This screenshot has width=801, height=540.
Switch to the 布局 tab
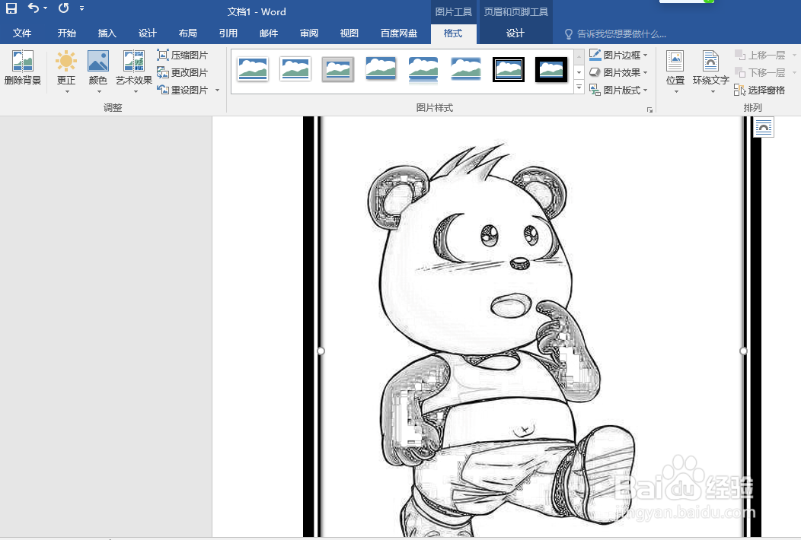point(187,33)
